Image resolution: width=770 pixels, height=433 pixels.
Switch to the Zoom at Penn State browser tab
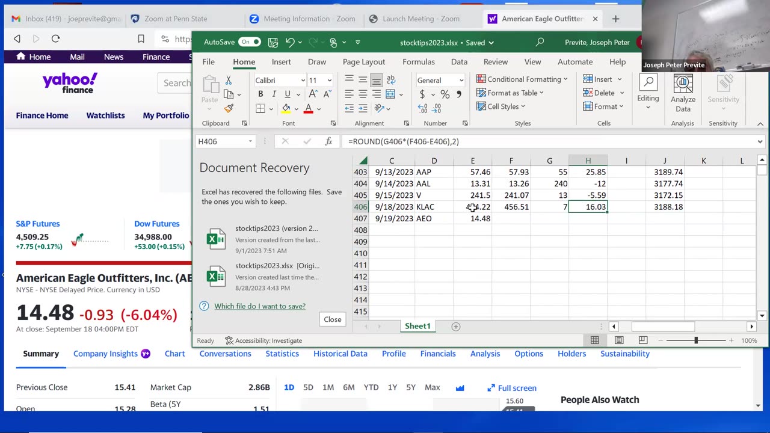click(x=176, y=19)
